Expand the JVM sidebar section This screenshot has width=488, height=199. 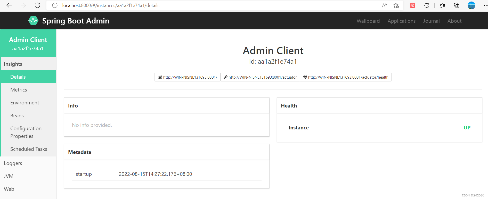click(x=28, y=176)
